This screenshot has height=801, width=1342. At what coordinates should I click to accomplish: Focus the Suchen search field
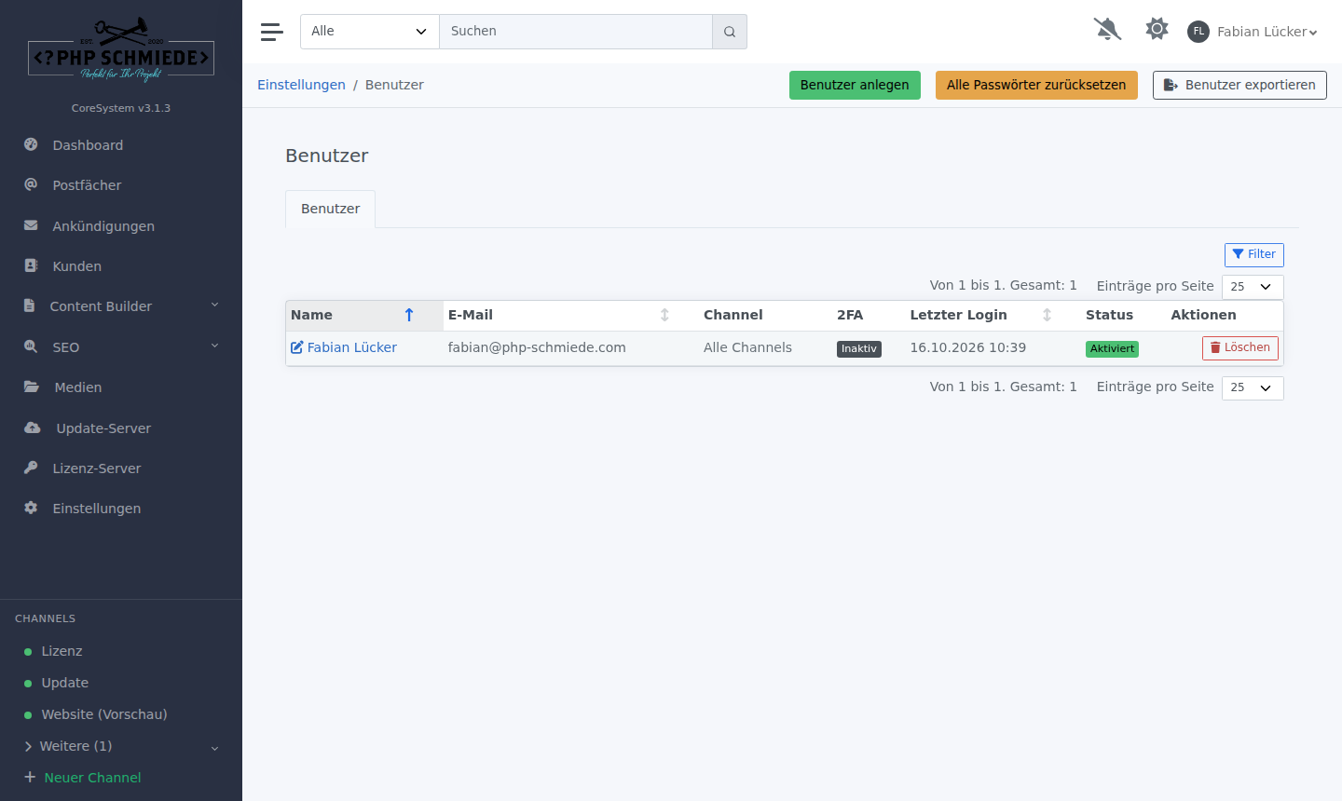click(x=576, y=32)
